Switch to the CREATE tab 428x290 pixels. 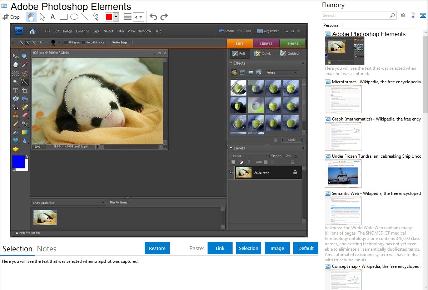tap(266, 44)
